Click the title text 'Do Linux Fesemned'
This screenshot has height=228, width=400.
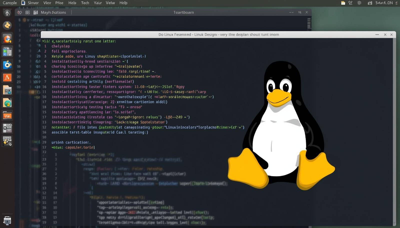pyautogui.click(x=174, y=34)
